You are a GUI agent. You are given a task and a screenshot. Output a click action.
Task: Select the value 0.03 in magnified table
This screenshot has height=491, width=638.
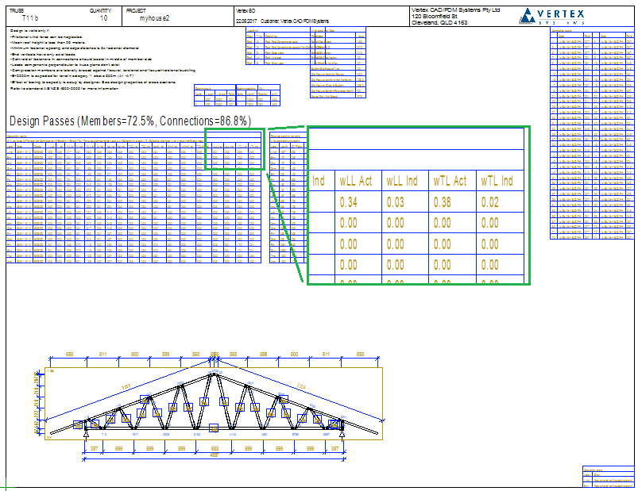coord(395,202)
